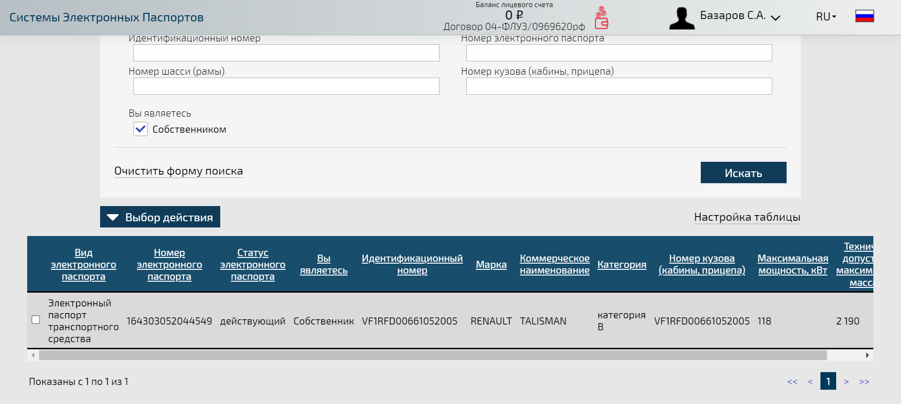Click the scrollbar right arrow
901x404 pixels.
pos(867,355)
